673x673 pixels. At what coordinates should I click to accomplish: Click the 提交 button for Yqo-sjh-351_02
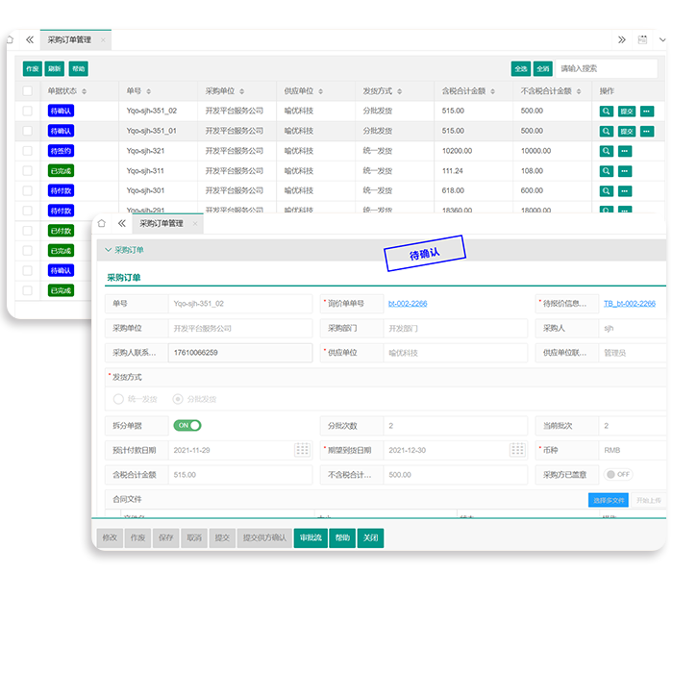(x=627, y=112)
